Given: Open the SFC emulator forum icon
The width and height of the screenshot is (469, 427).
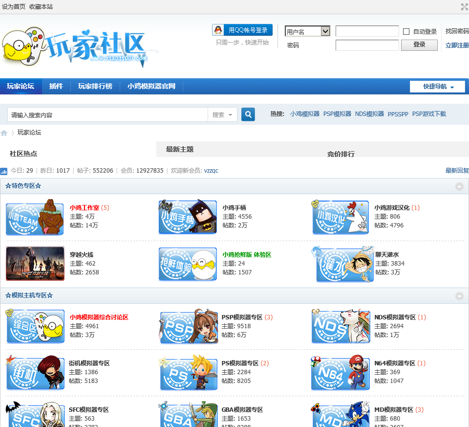Looking at the screenshot, I should (x=35, y=414).
